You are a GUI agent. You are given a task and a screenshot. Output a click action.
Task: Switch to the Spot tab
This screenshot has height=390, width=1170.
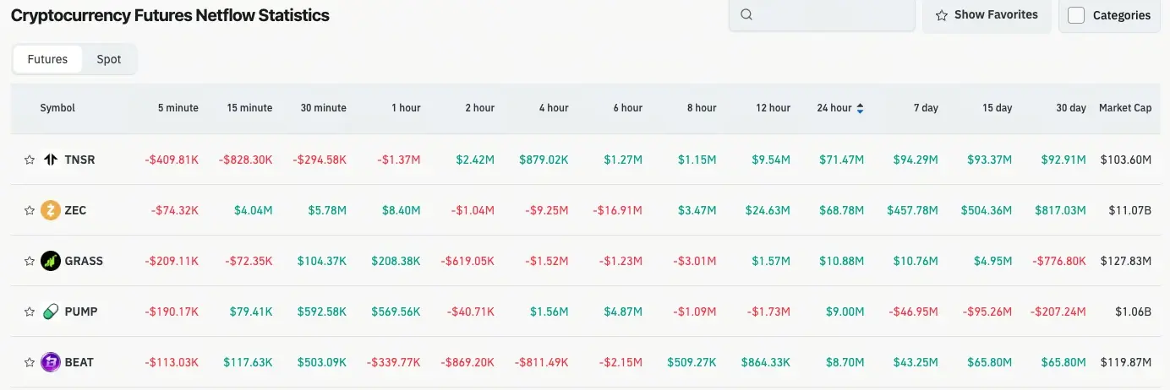tap(109, 59)
